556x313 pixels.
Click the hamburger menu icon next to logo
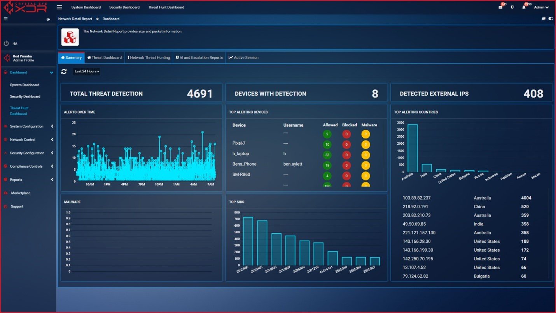pyautogui.click(x=59, y=7)
